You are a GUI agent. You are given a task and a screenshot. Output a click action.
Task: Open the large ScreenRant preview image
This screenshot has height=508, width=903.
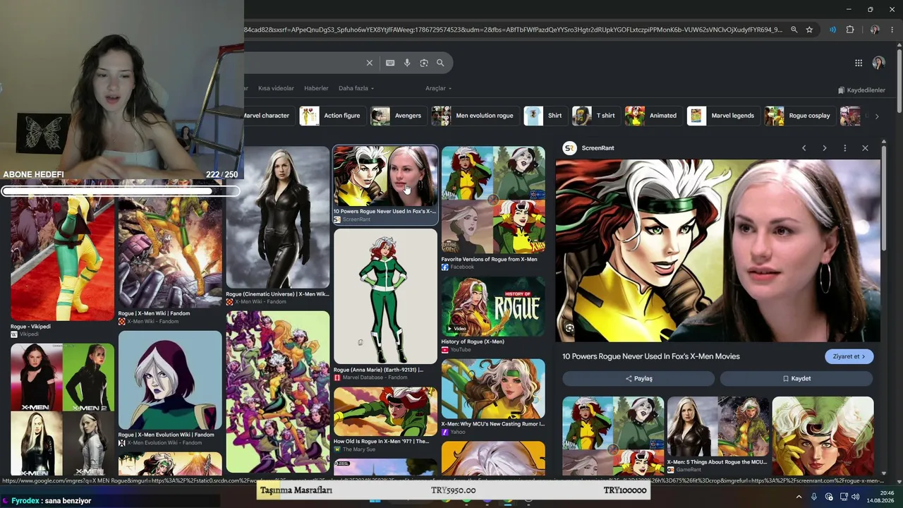718,251
